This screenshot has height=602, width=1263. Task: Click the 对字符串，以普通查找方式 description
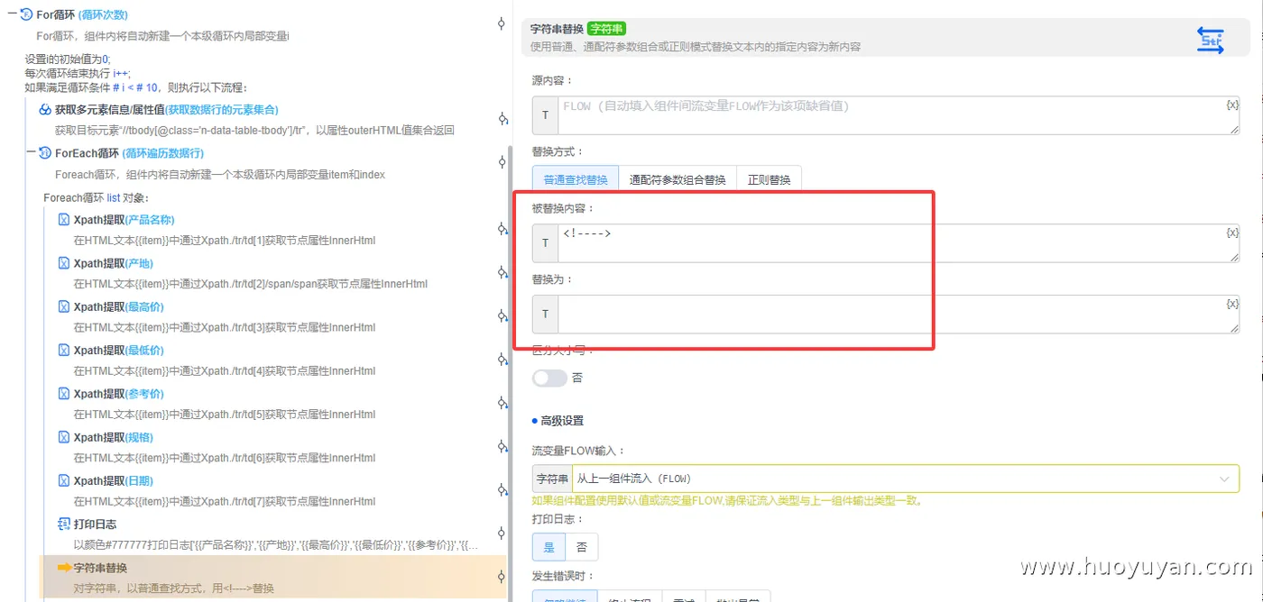point(174,588)
